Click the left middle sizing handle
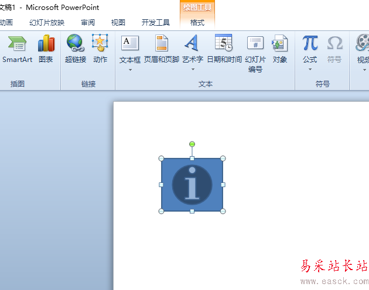The height and width of the screenshot is (290, 369). click(x=161, y=185)
